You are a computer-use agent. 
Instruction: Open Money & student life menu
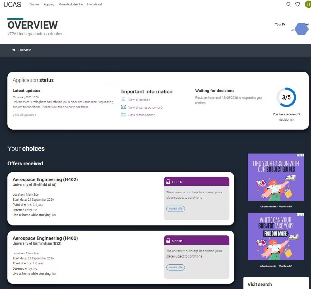click(71, 4)
